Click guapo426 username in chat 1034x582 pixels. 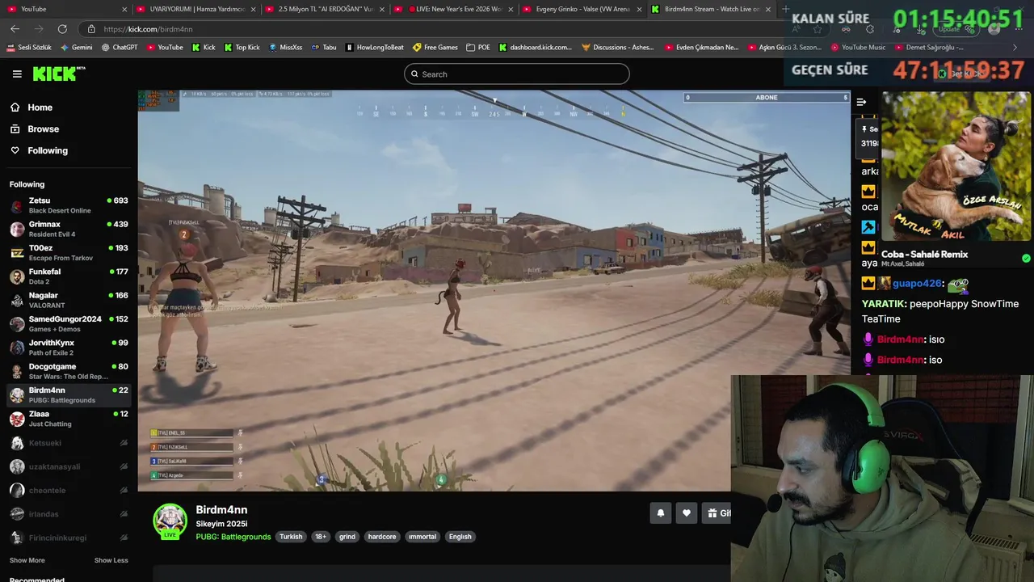[917, 284]
